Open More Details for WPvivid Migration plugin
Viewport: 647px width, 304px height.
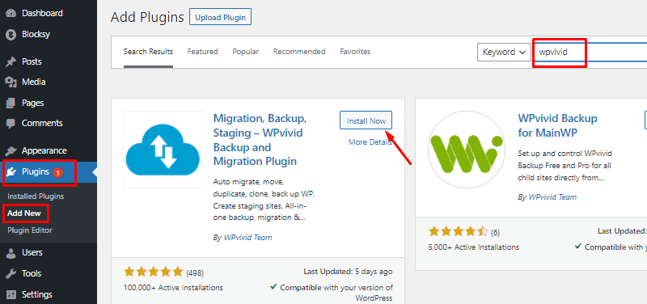pos(370,142)
